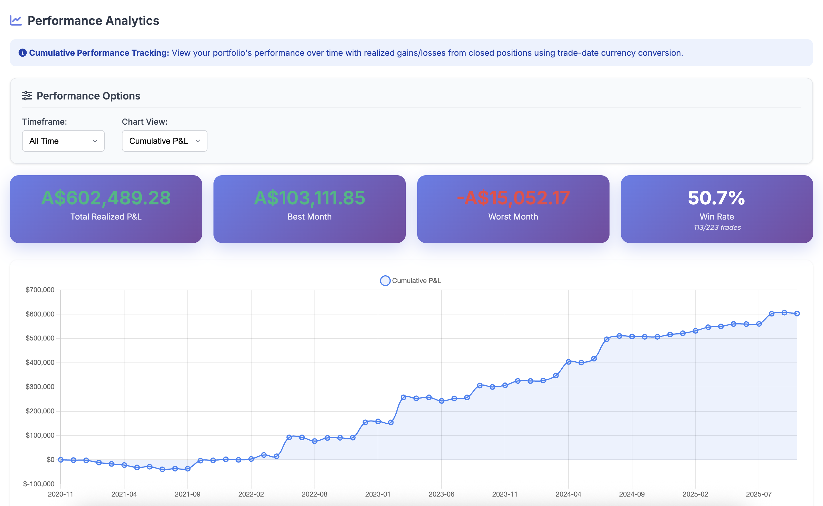Click the 113/223 trades link text
The width and height of the screenshot is (823, 506).
717,227
